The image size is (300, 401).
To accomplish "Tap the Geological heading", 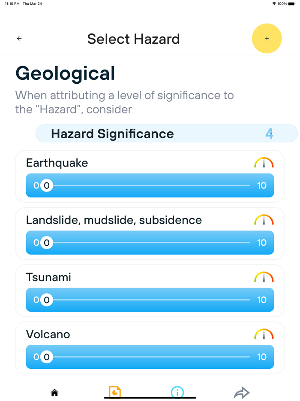I will pos(65,73).
